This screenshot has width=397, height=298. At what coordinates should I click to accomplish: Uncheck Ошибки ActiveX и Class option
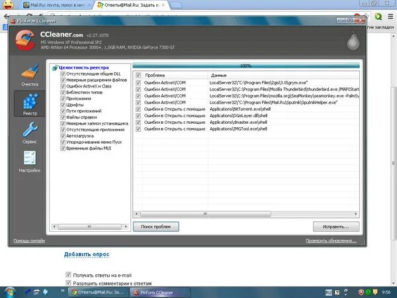coord(63,86)
